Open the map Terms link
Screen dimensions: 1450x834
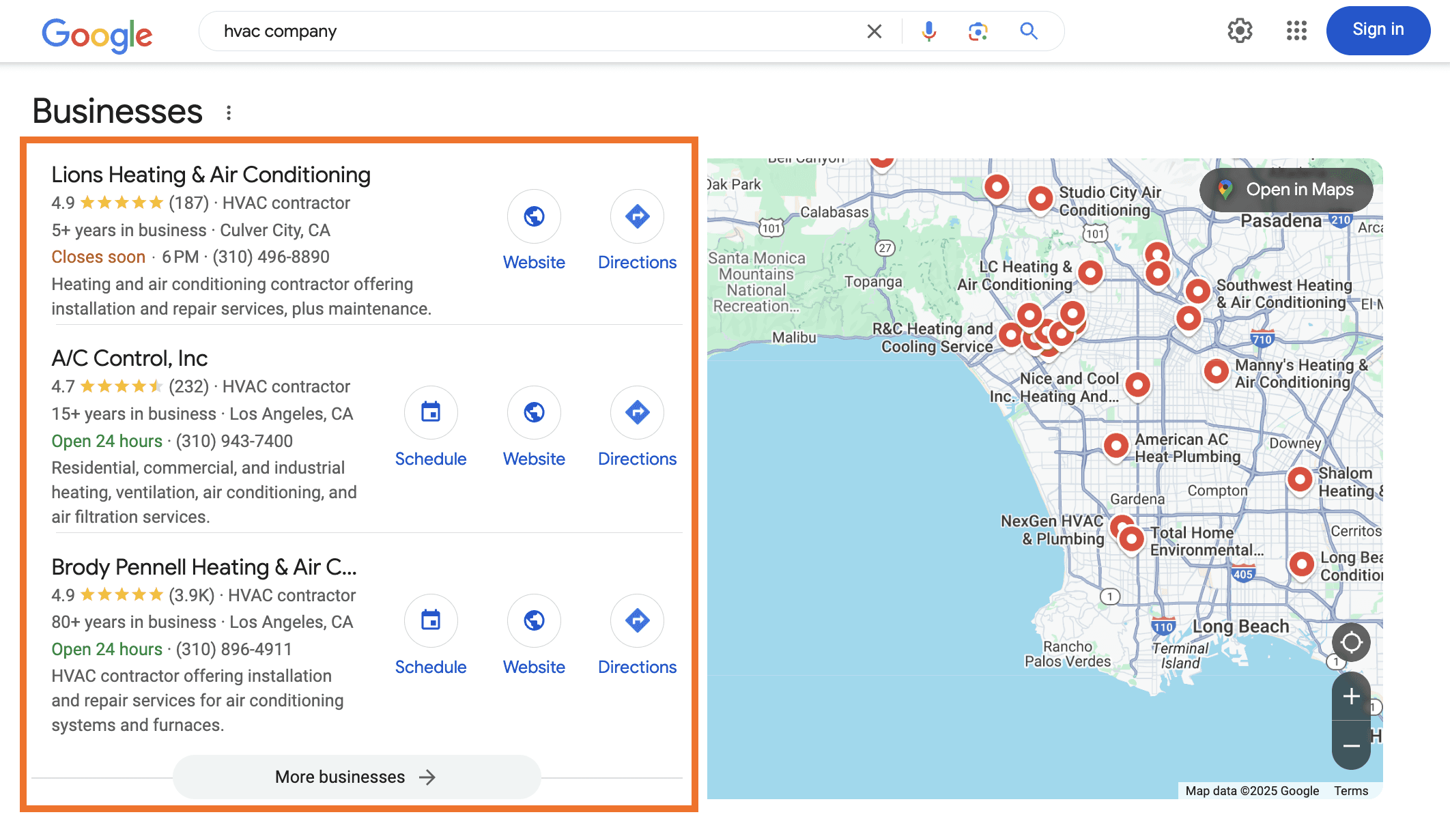click(x=1351, y=791)
